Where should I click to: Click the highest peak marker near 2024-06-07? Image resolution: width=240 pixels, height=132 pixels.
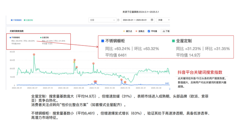click(x=34, y=55)
